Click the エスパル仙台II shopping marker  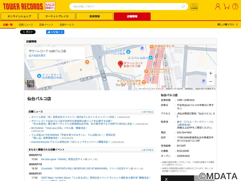[151, 58]
